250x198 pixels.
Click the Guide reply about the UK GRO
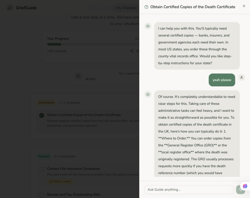point(197,134)
